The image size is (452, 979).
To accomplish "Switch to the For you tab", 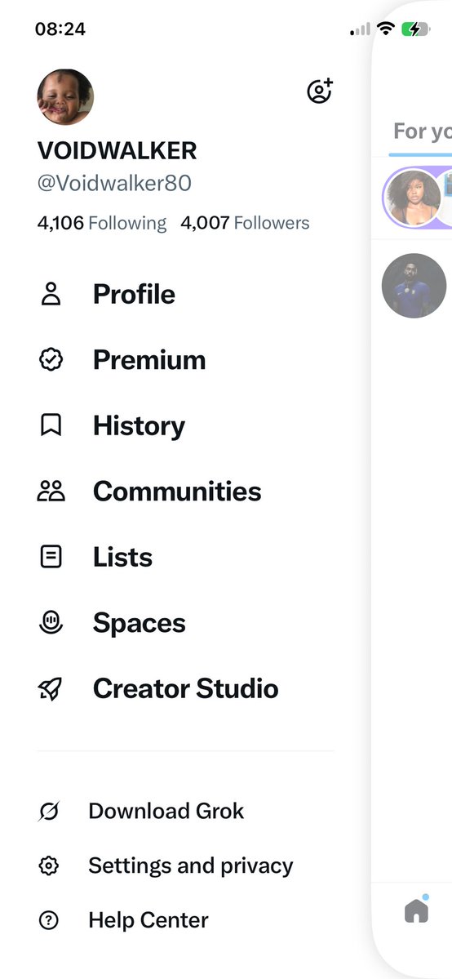I will click(419, 131).
